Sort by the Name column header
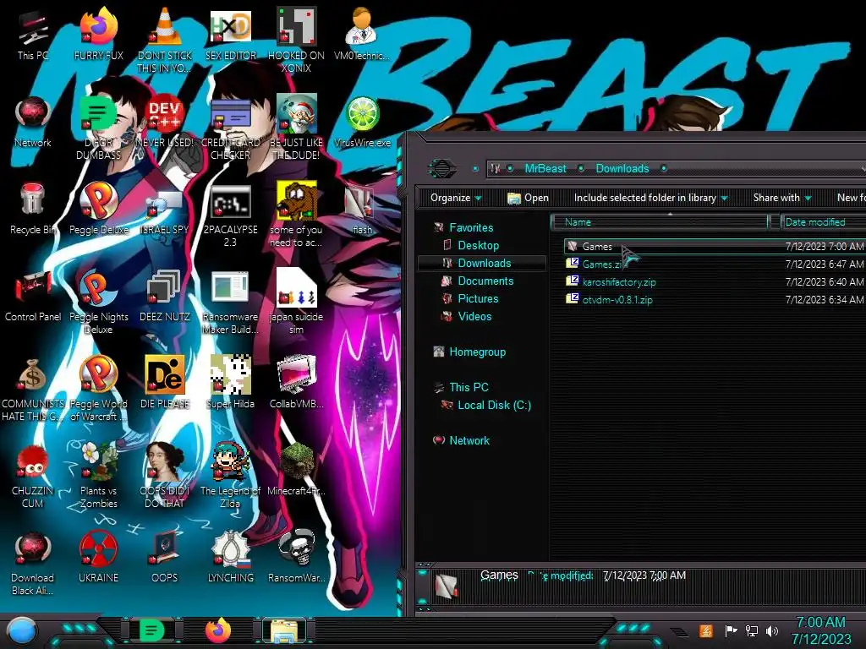The width and height of the screenshot is (866, 649). coord(660,222)
